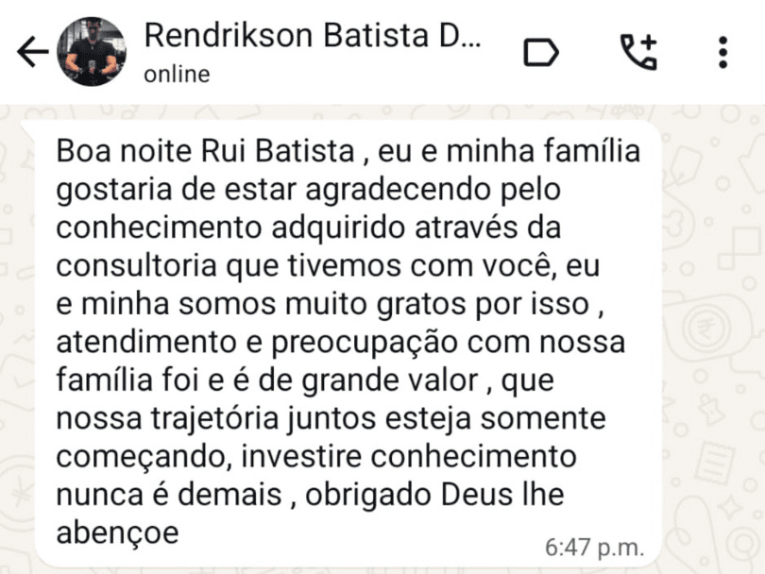Open the three-dot more options menu
This screenshot has width=765, height=574.
(722, 52)
